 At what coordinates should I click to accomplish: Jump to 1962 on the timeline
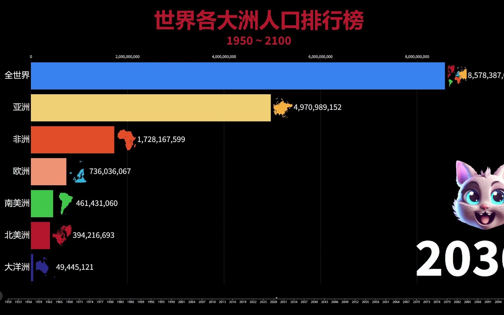click(x=49, y=302)
